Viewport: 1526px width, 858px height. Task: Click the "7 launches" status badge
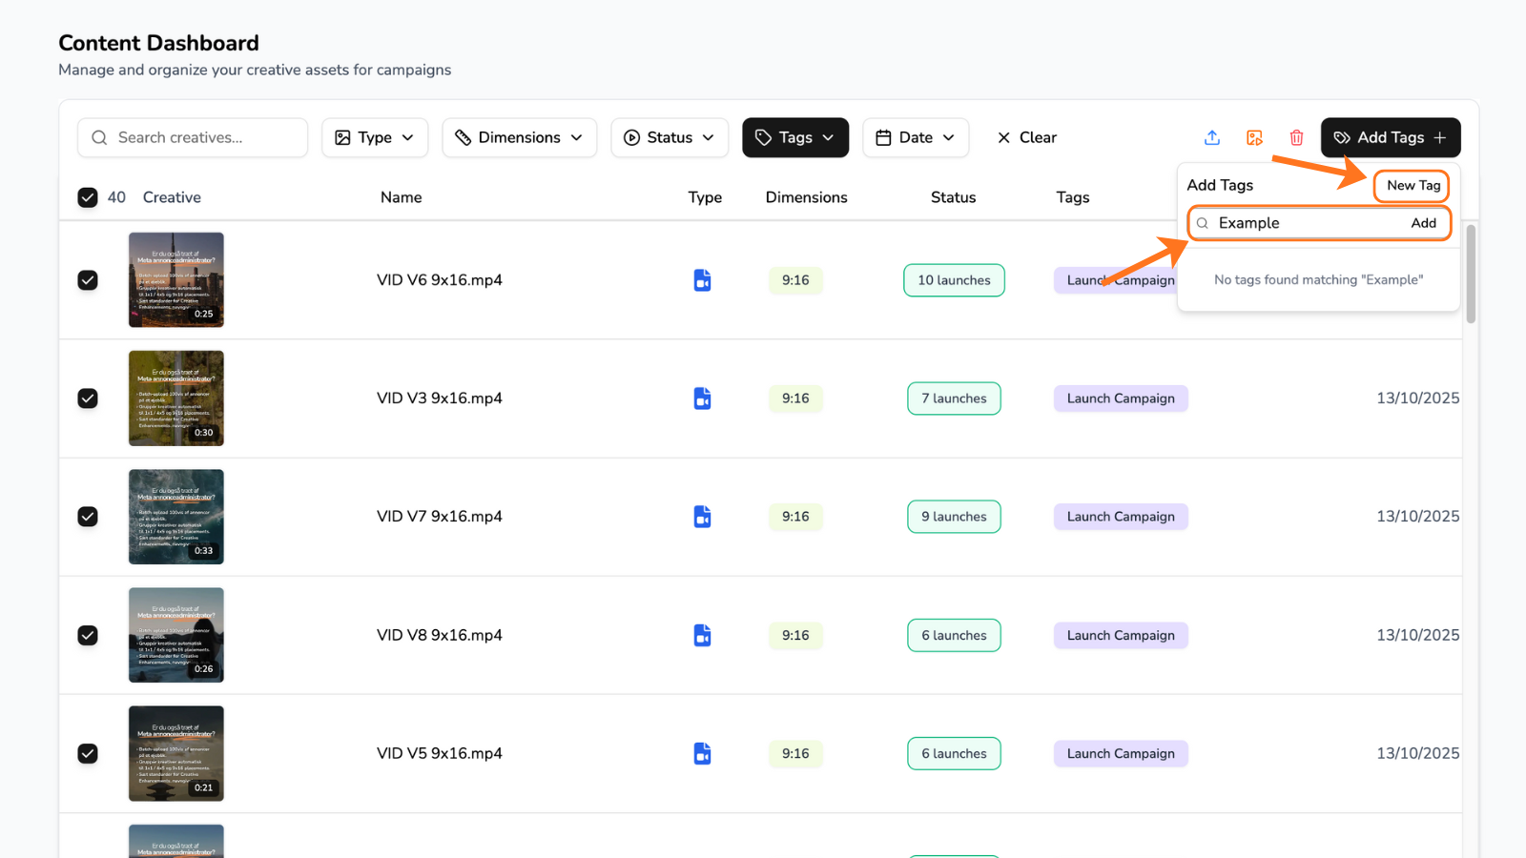click(954, 398)
